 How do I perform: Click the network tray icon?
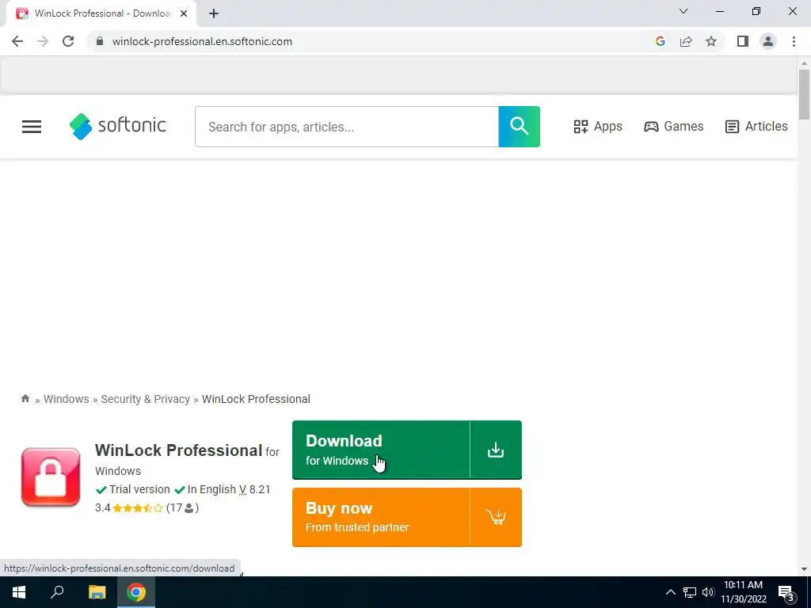(690, 592)
